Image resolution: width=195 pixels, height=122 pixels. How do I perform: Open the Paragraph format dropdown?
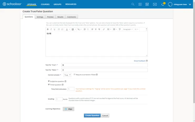click(x=128, y=29)
